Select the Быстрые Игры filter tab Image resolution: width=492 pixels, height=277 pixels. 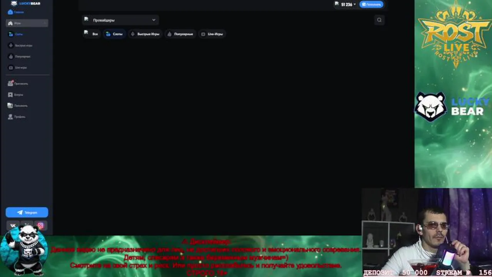145,34
